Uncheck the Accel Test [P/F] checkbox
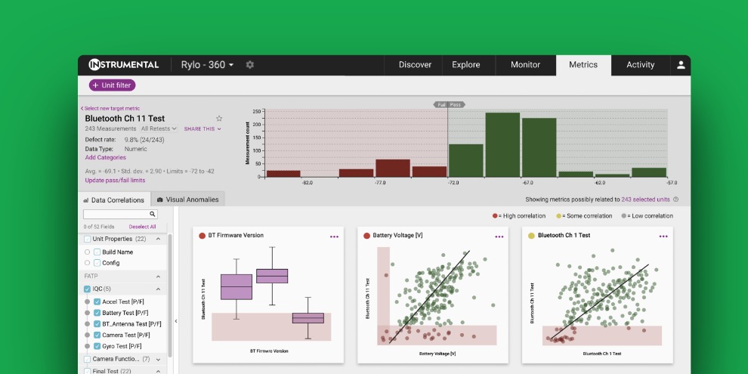 pyautogui.click(x=97, y=301)
